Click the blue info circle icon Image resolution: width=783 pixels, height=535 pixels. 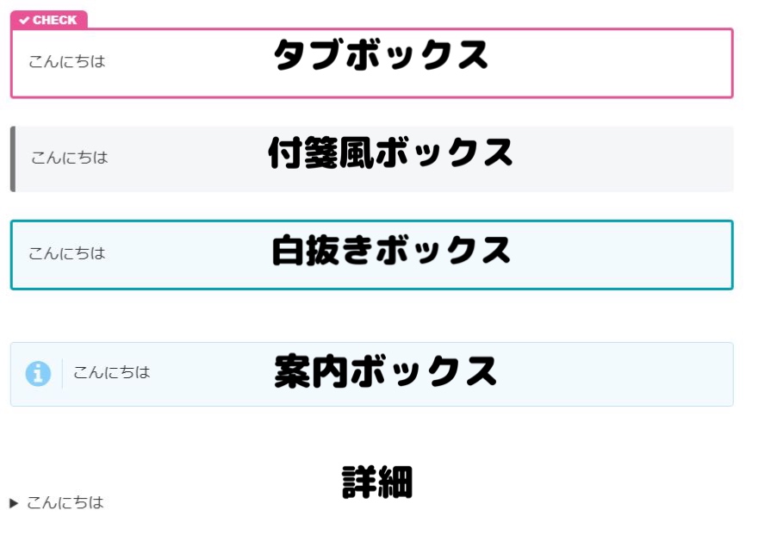tap(38, 374)
